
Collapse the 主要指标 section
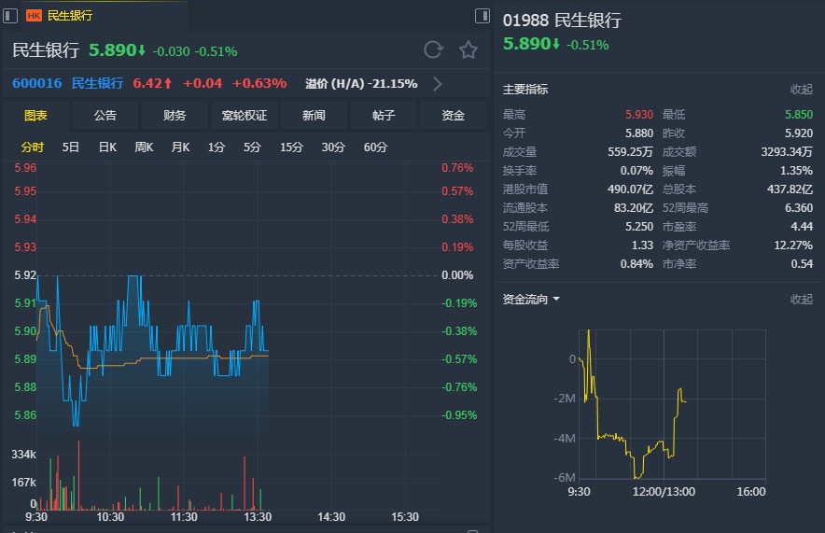(801, 90)
